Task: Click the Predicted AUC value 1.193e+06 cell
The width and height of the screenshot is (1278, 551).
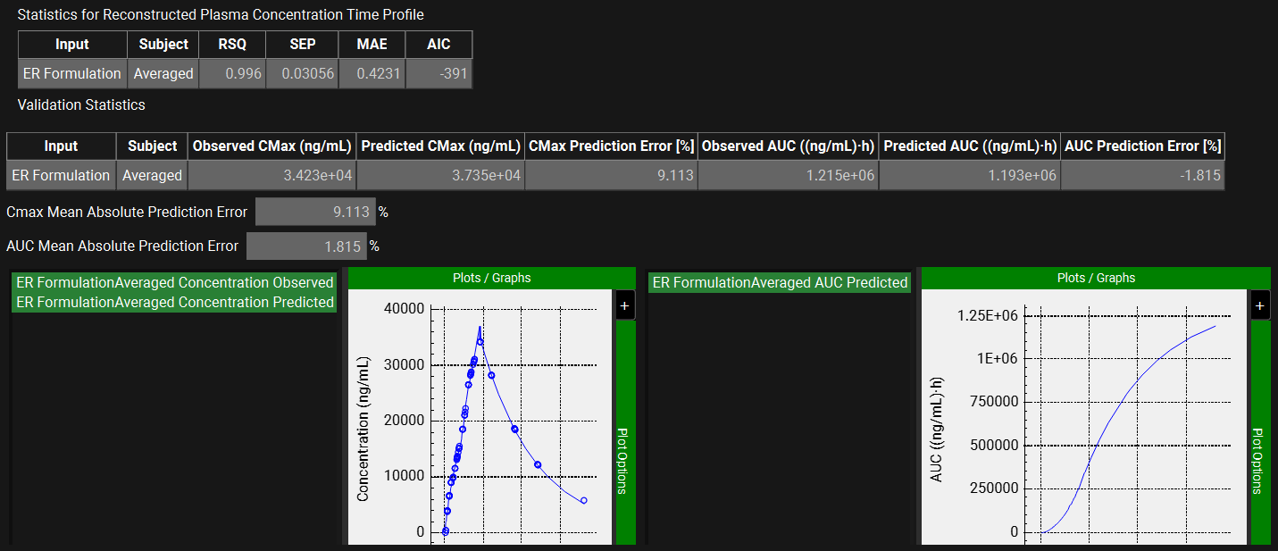Action: (x=969, y=176)
